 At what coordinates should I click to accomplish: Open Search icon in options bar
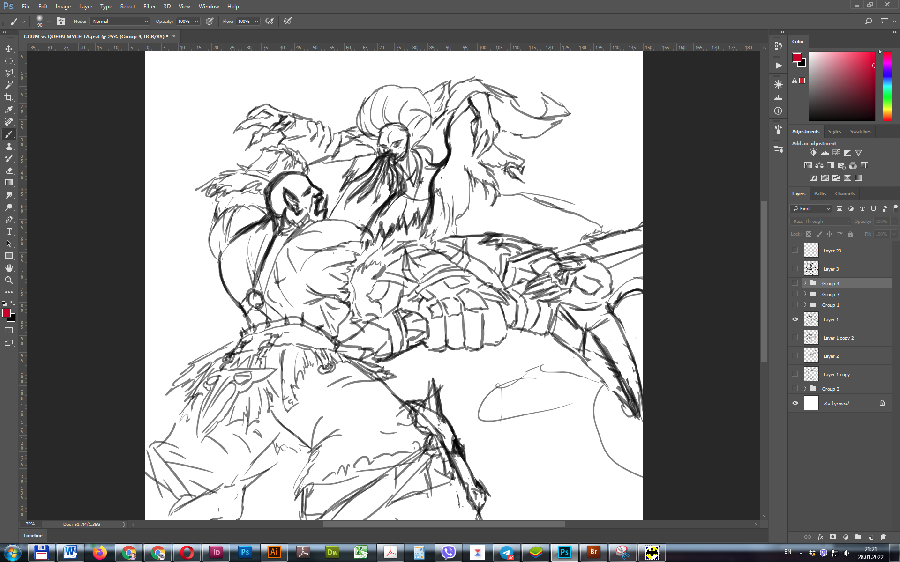point(869,21)
